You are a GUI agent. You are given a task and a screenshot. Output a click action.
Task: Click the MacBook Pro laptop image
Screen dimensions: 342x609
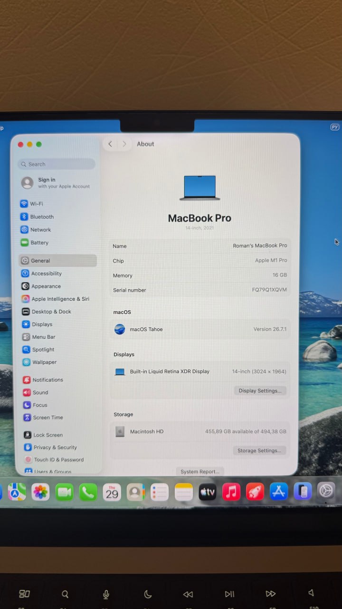click(x=200, y=187)
